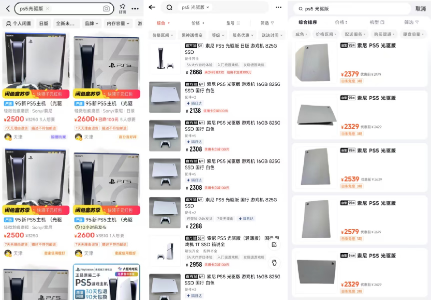Open the thumbnail of the ¥2539 listing

click(x=315, y=167)
